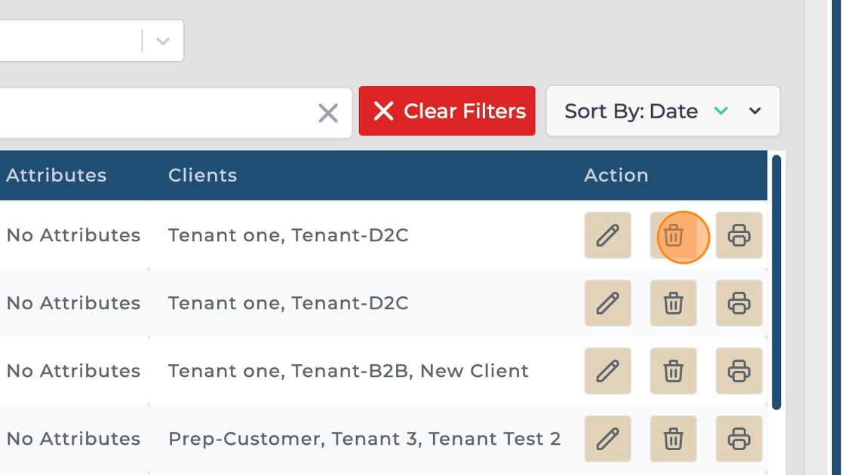This screenshot has height=475, width=845.
Task: Delete the Tenant-B2B, New Client row
Action: click(673, 371)
